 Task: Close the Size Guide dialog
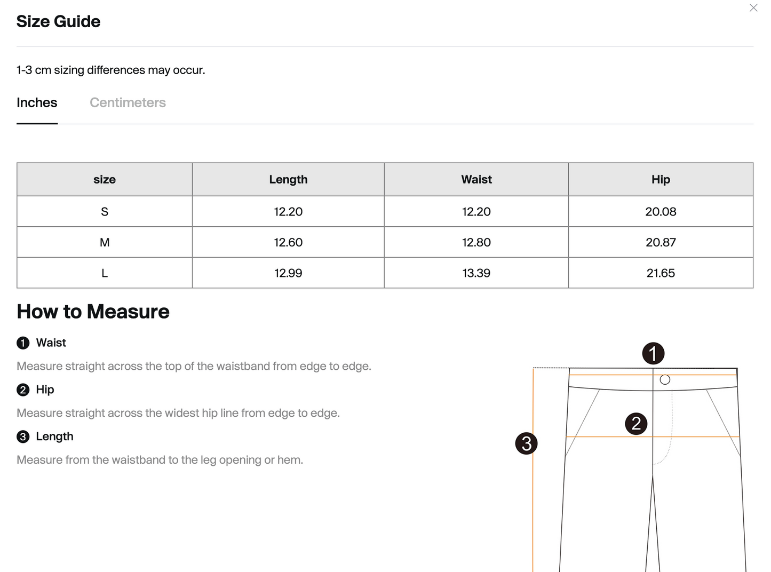753,7
